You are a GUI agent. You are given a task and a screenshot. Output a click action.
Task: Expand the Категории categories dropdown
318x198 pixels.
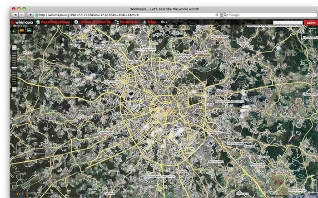[x=129, y=22]
